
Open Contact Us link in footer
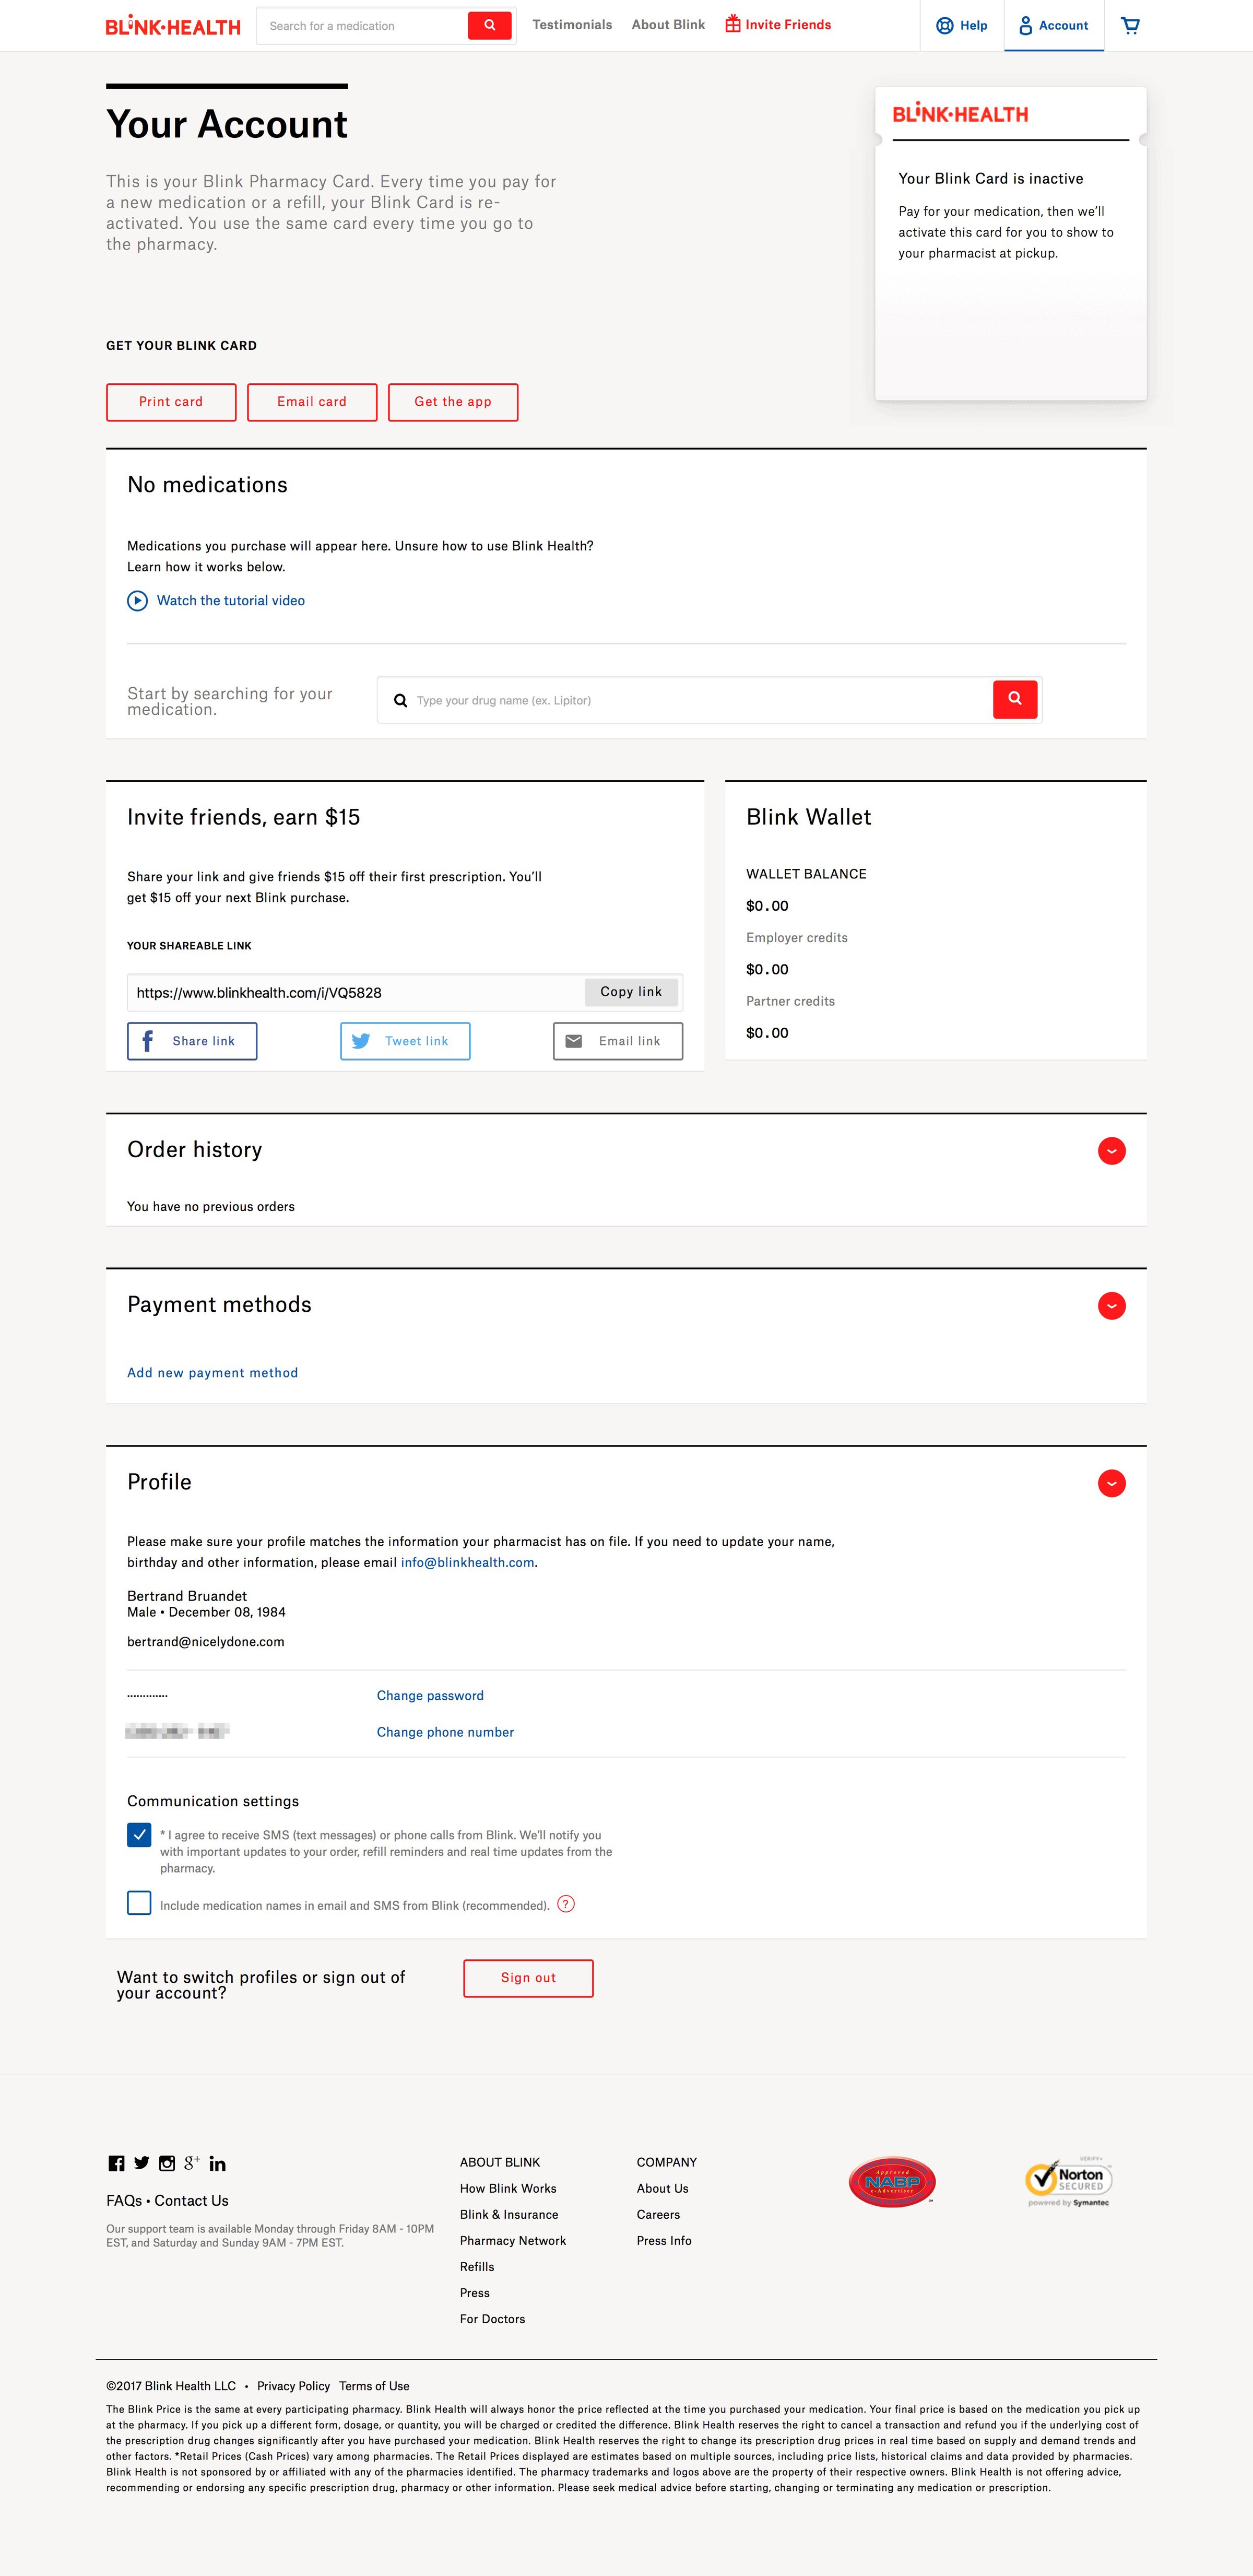pyautogui.click(x=192, y=2200)
